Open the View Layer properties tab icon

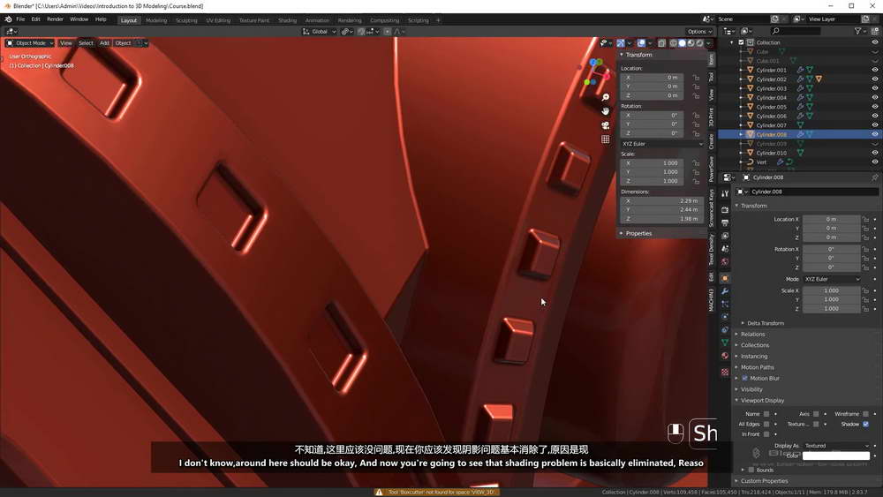(725, 236)
